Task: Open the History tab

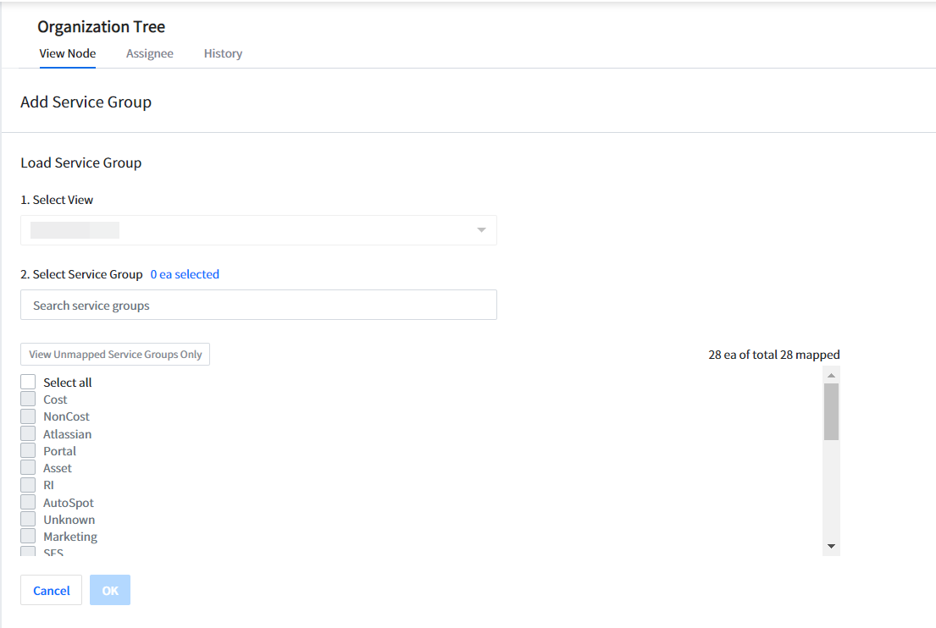Action: point(223,53)
